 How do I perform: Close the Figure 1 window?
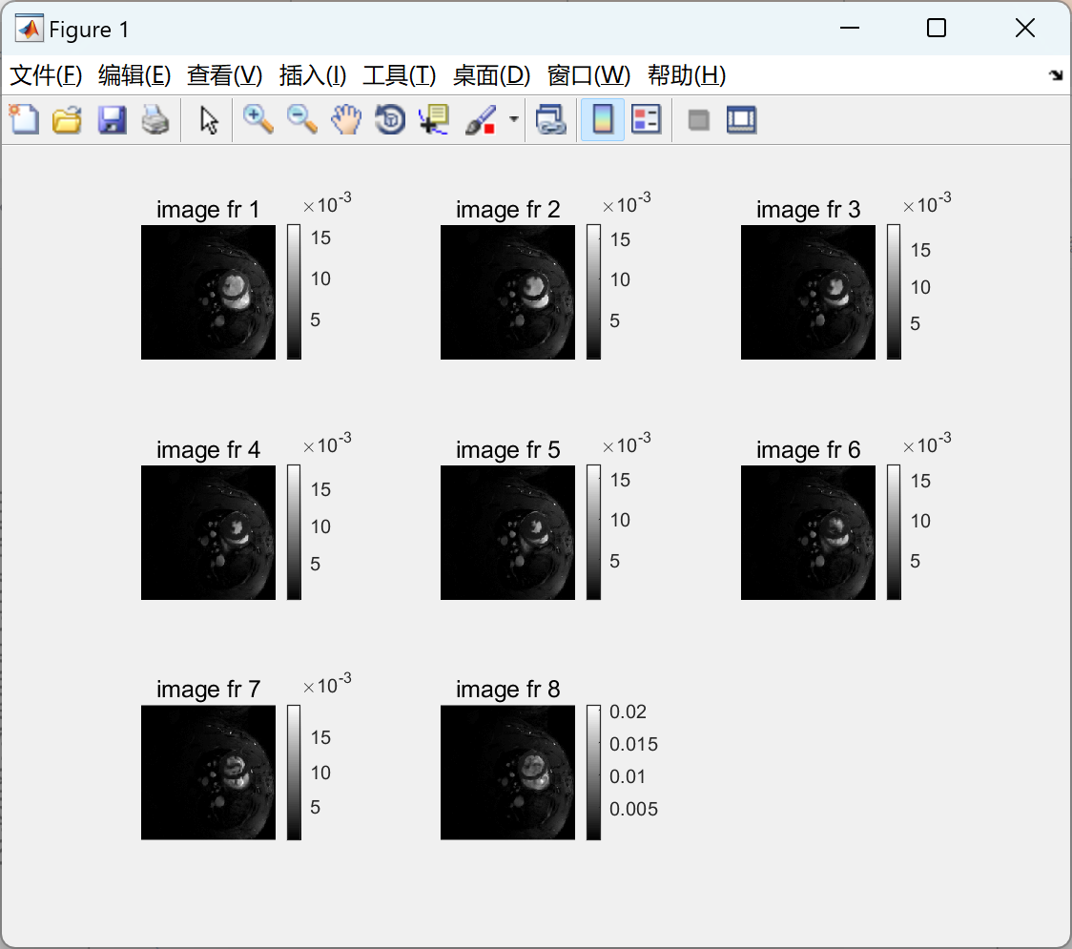[x=1025, y=28]
